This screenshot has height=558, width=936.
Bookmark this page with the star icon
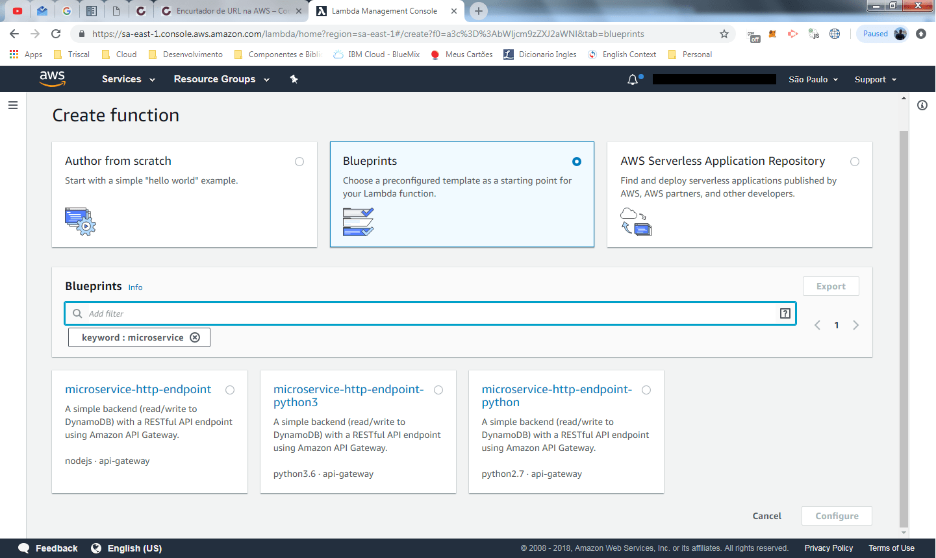[724, 34]
